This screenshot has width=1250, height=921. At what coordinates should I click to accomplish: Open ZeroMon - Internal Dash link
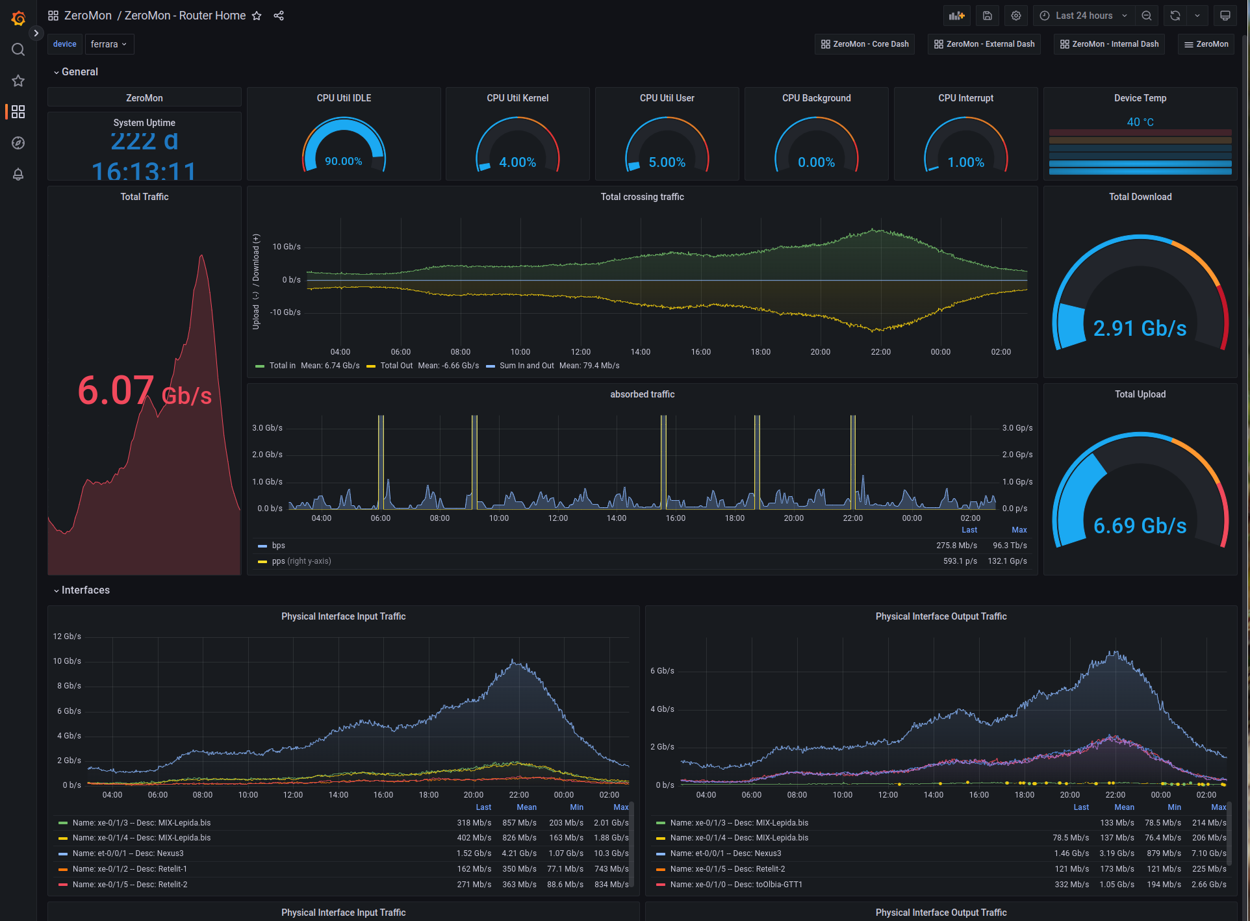[x=1109, y=44]
